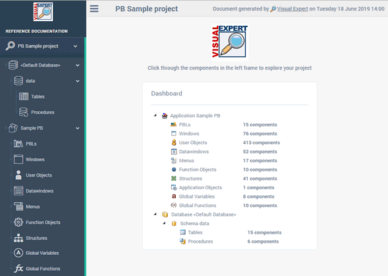The height and width of the screenshot is (276, 388).
Task: Click the dashboard Datawindows icon
Action: [174, 152]
